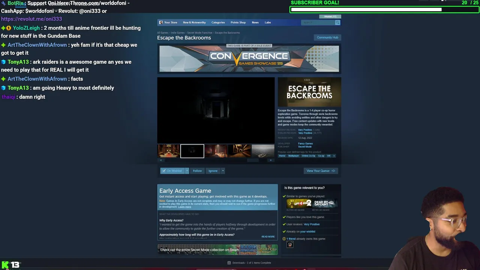Click the Kick logo icon in bottom-left
This screenshot has width=480, height=270.
pyautogui.click(x=5, y=265)
